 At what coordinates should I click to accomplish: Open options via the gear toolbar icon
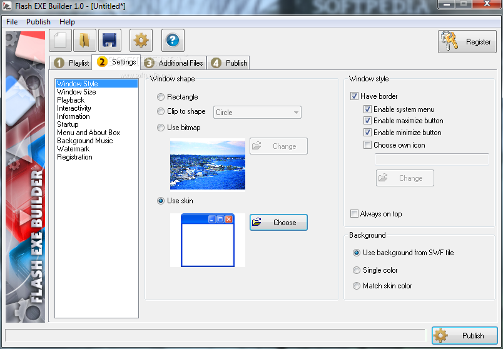point(141,40)
